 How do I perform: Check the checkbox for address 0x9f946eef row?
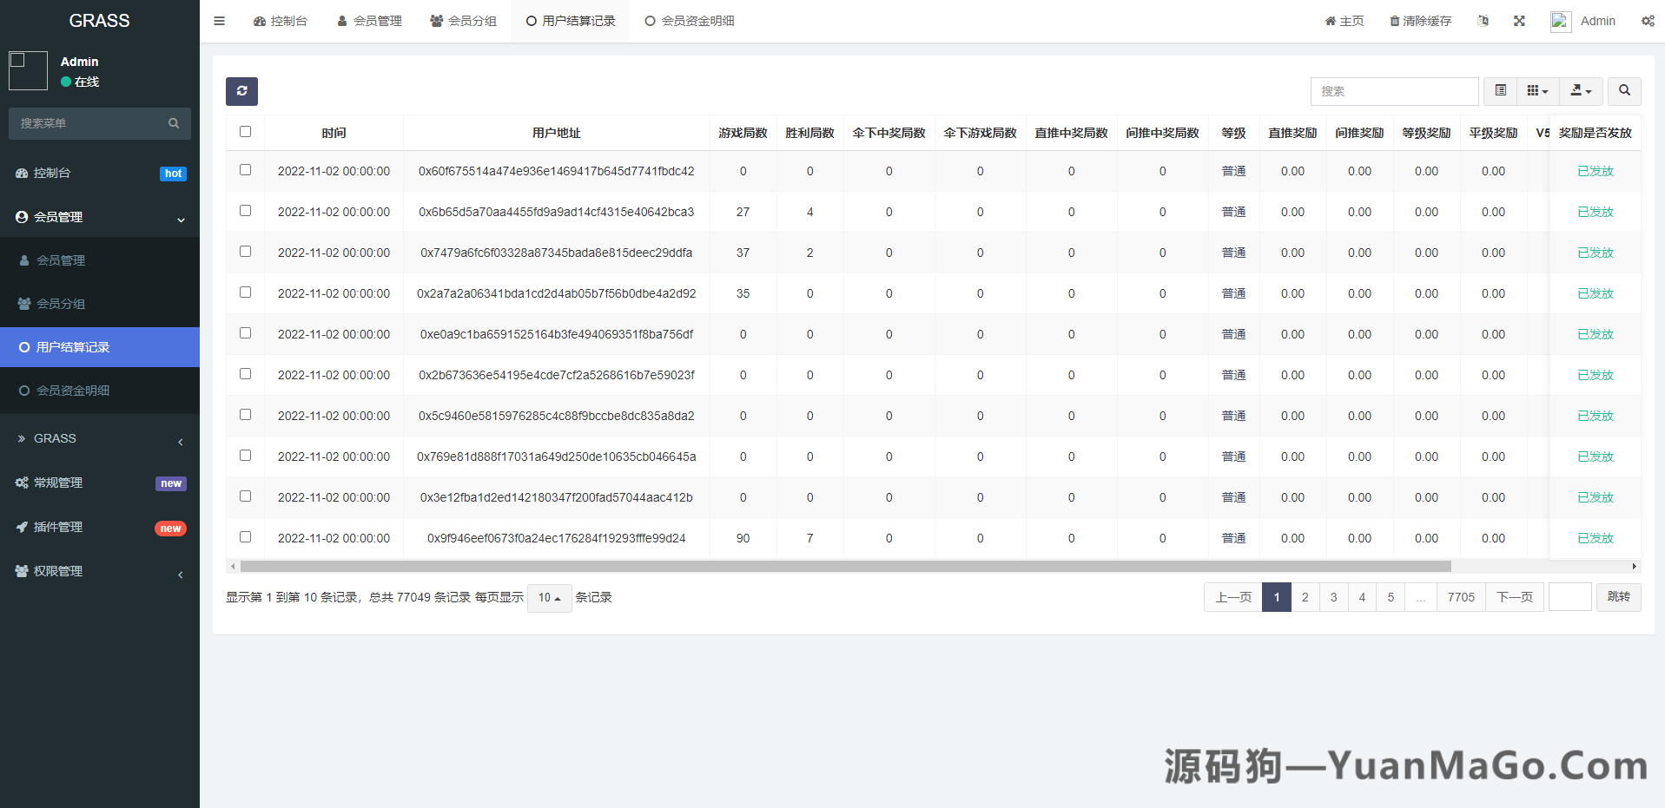tap(245, 536)
